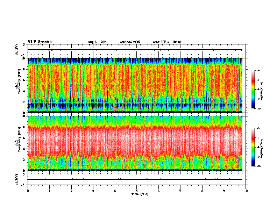Click the ch.1 colorbar tick label "-6"
The width and height of the screenshot is (277, 214).
click(x=258, y=71)
